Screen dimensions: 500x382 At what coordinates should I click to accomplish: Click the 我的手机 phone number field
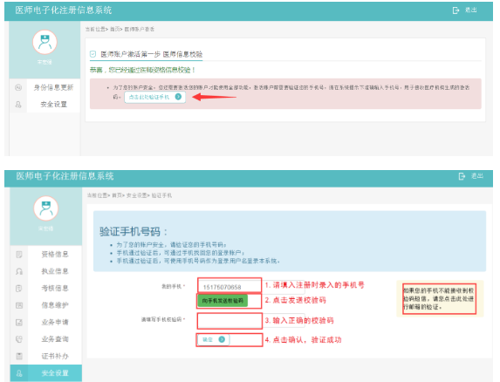(x=229, y=287)
